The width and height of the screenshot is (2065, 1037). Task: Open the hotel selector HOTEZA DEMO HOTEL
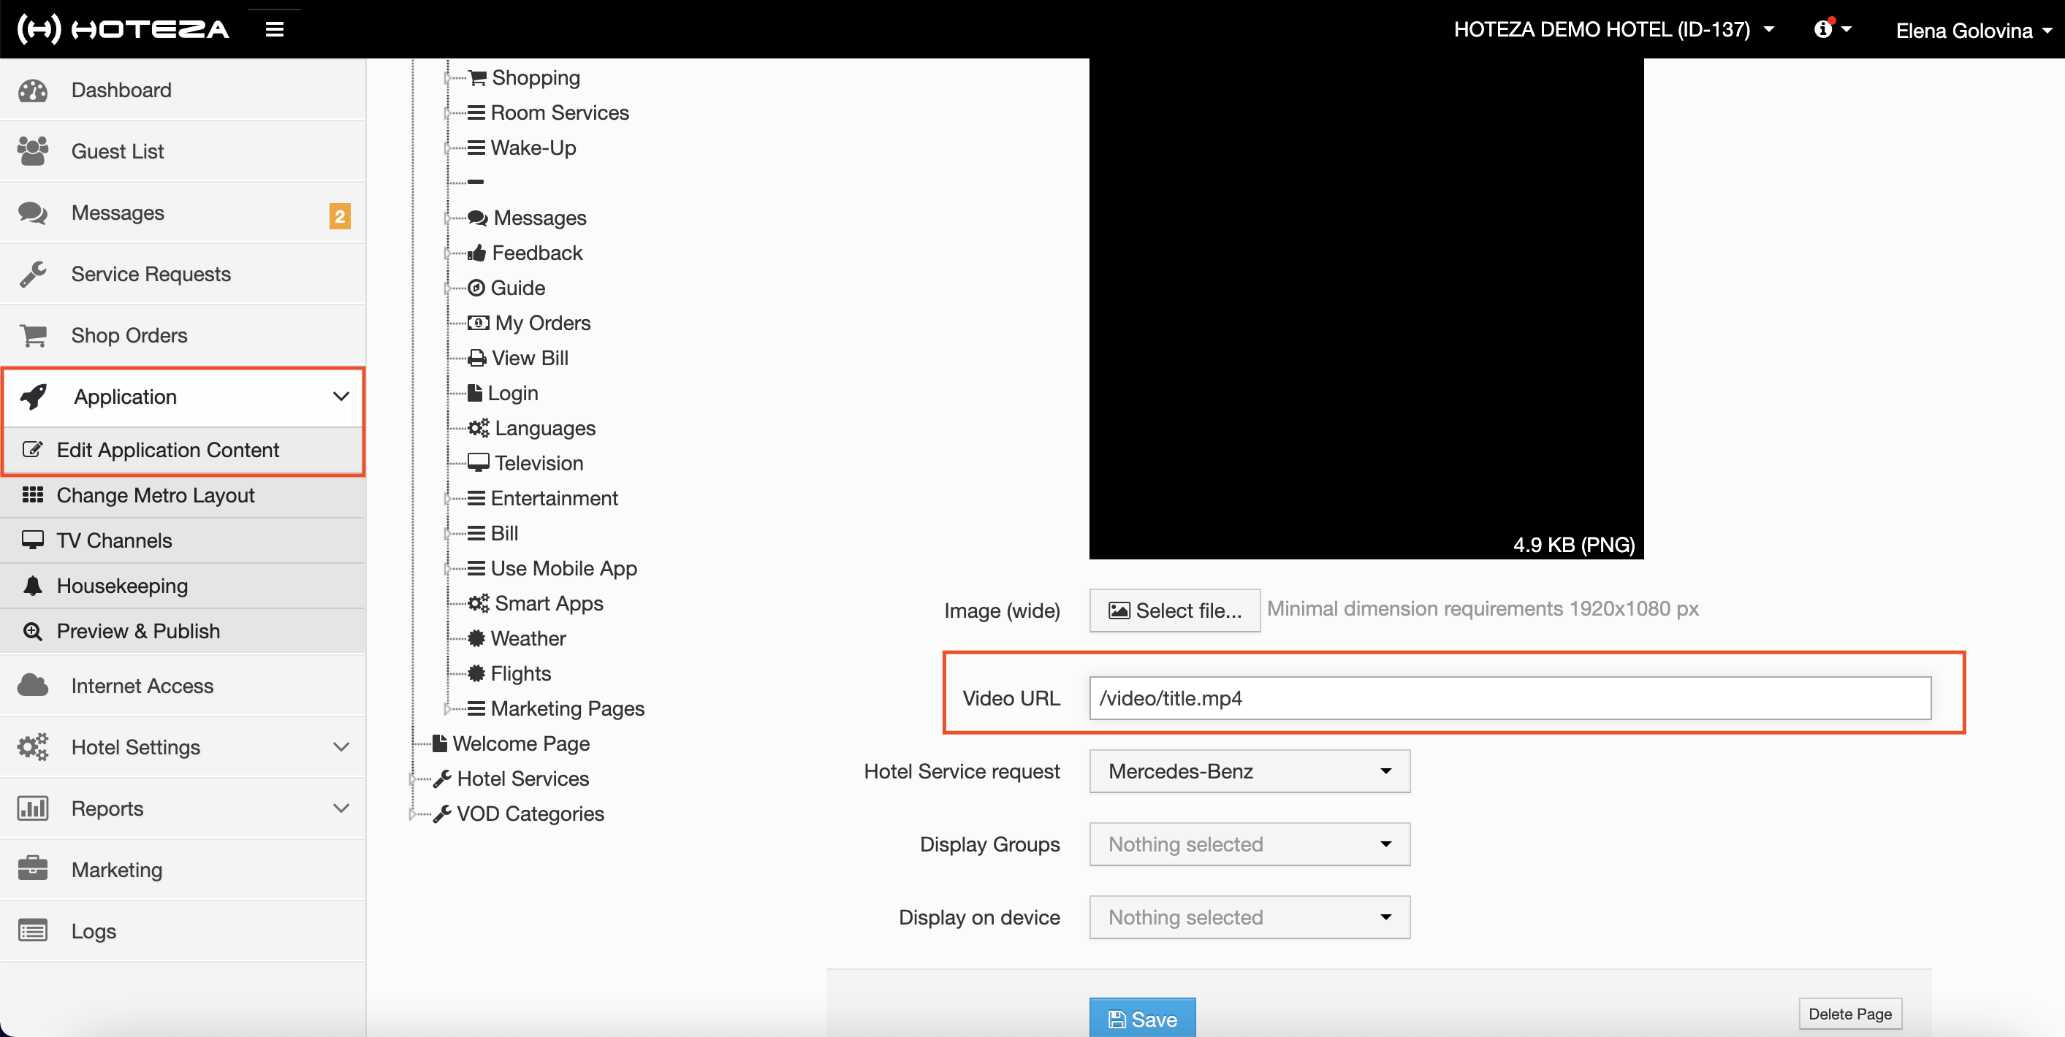click(1613, 30)
